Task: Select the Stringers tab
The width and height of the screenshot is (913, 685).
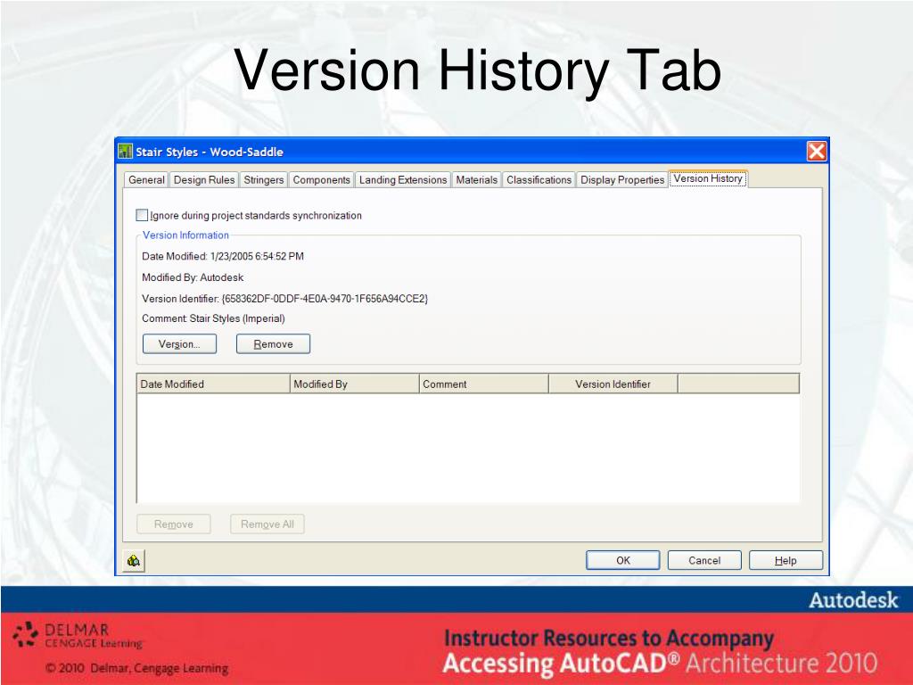Action: 263,180
